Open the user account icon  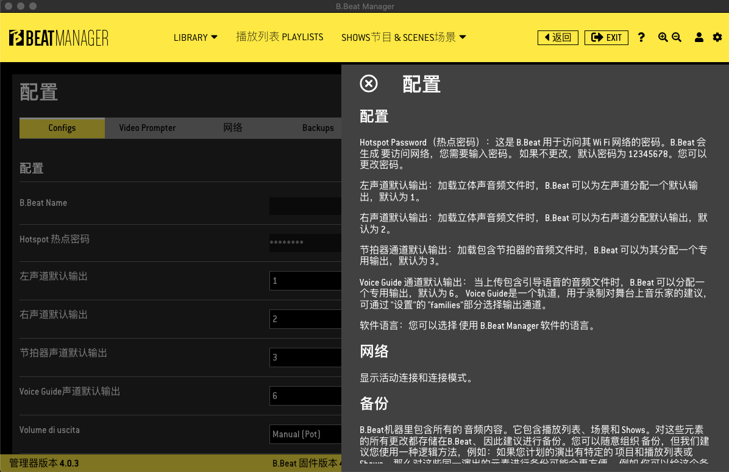(699, 37)
